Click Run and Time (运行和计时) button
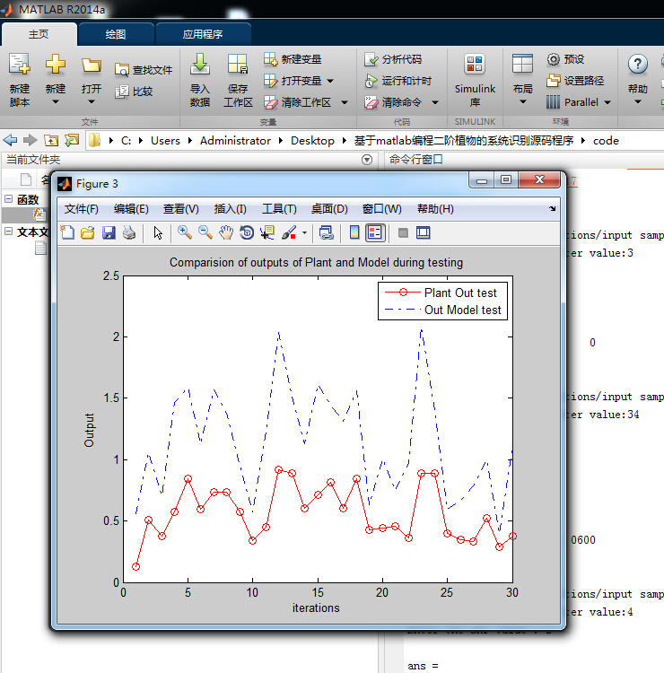The height and width of the screenshot is (673, 664). click(398, 81)
